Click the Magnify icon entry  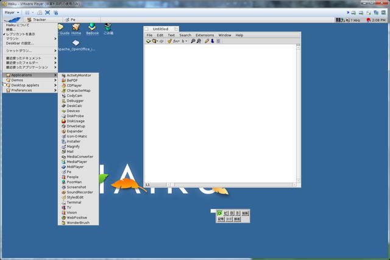[79, 146]
